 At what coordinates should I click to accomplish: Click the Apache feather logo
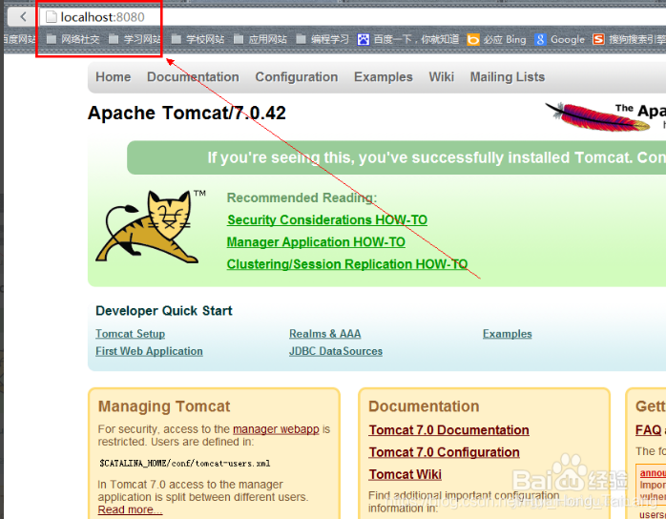(599, 116)
